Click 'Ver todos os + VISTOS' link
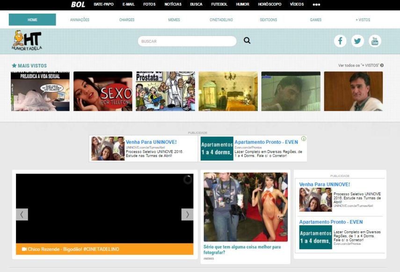 click(361, 66)
